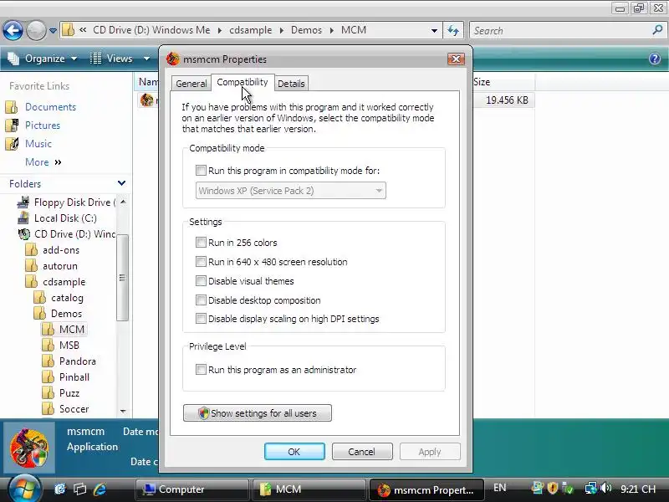This screenshot has width=669, height=502.
Task: Confirm the properties dialog with OK
Action: (294, 452)
